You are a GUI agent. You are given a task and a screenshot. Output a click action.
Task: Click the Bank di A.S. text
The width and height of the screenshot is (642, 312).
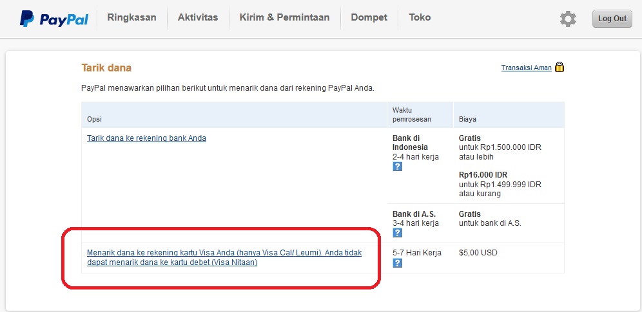414,214
